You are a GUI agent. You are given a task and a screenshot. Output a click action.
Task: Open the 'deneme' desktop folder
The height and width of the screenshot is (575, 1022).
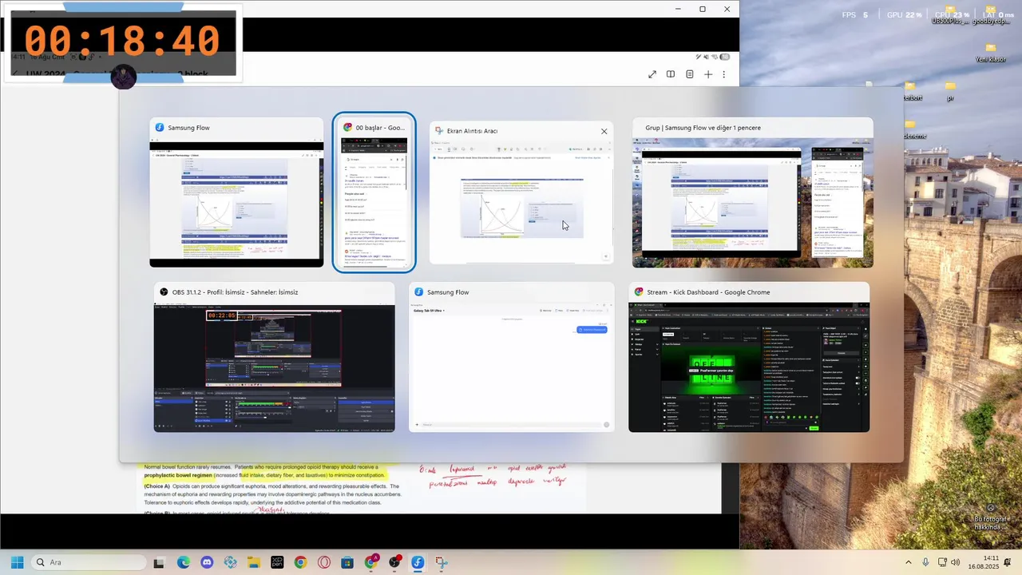[x=911, y=129]
